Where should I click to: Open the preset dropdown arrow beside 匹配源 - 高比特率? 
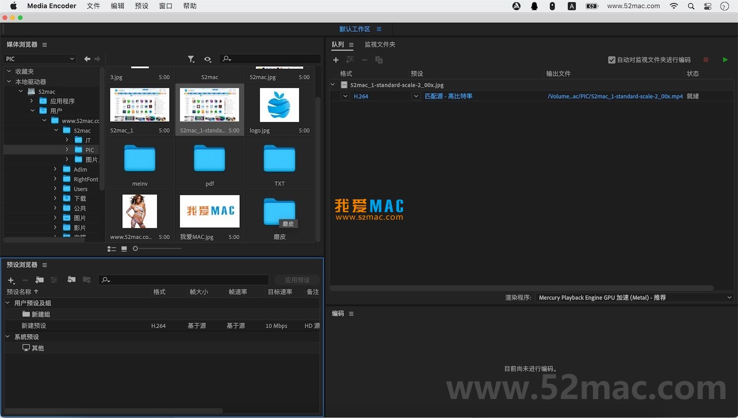416,96
